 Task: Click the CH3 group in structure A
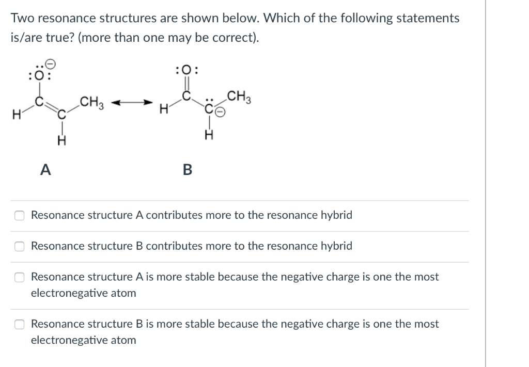pos(90,102)
